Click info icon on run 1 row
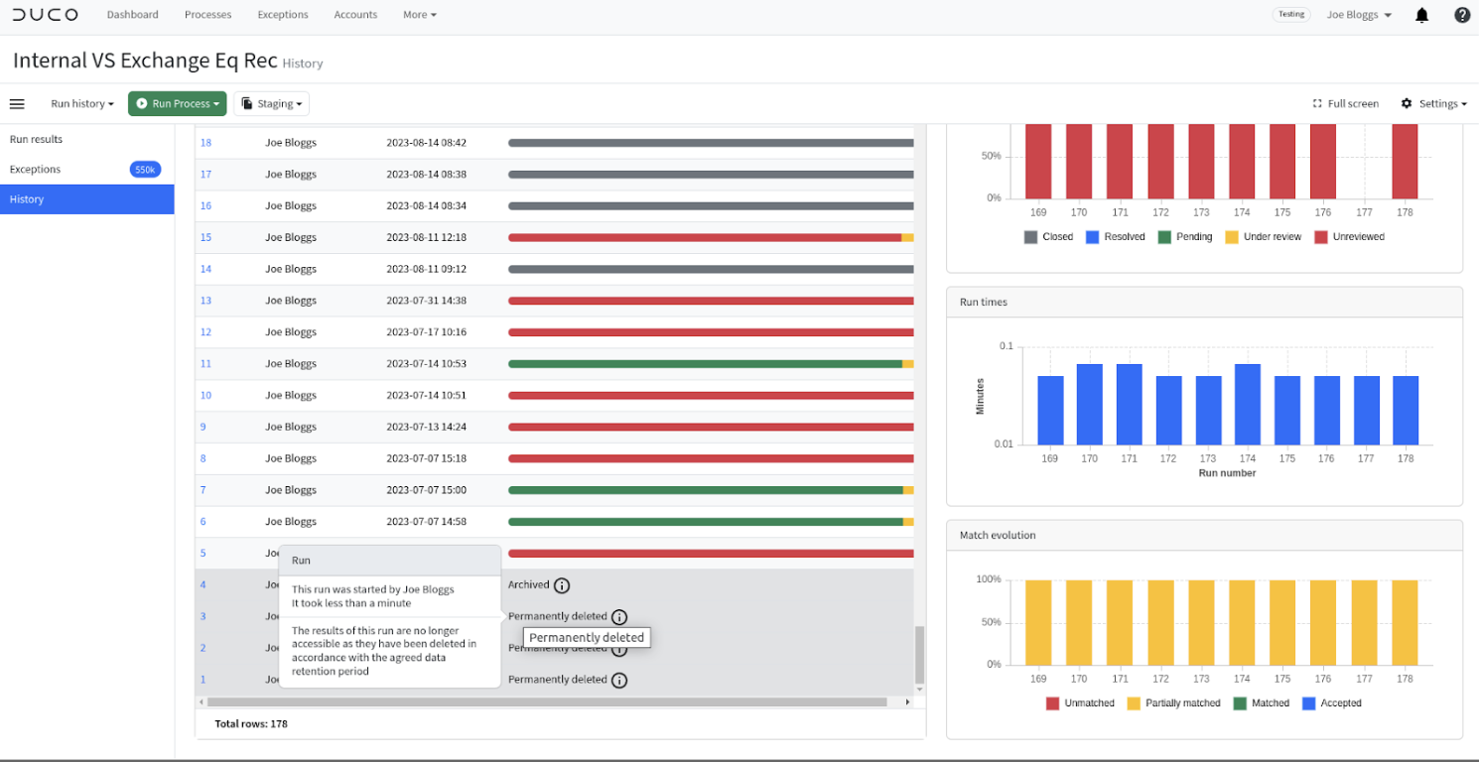Viewport: 1479px width, 762px height. click(x=619, y=681)
